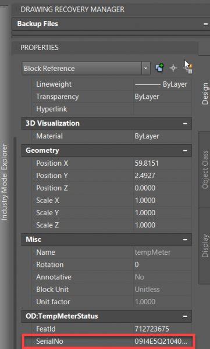Select the Transparency property label
Screen dimensions: 210x349
[57, 97]
